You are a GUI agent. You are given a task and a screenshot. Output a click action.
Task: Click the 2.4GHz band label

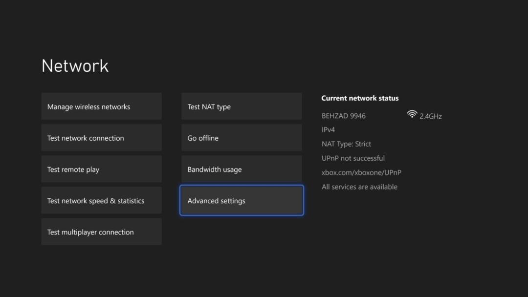[431, 116]
